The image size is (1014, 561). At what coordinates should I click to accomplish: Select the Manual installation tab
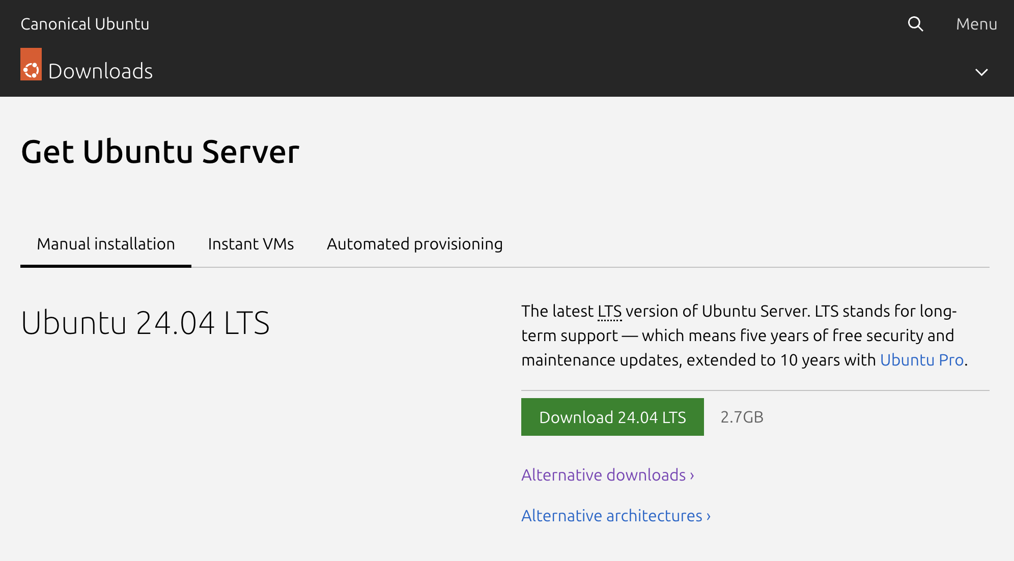(106, 244)
